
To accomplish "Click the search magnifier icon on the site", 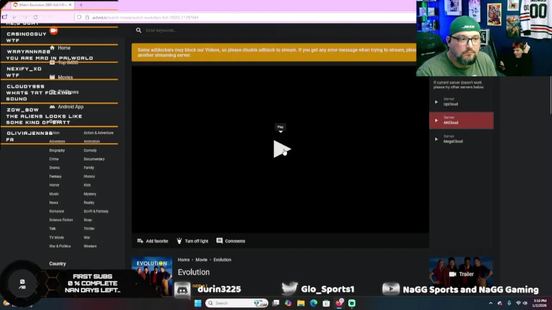I will coord(138,30).
